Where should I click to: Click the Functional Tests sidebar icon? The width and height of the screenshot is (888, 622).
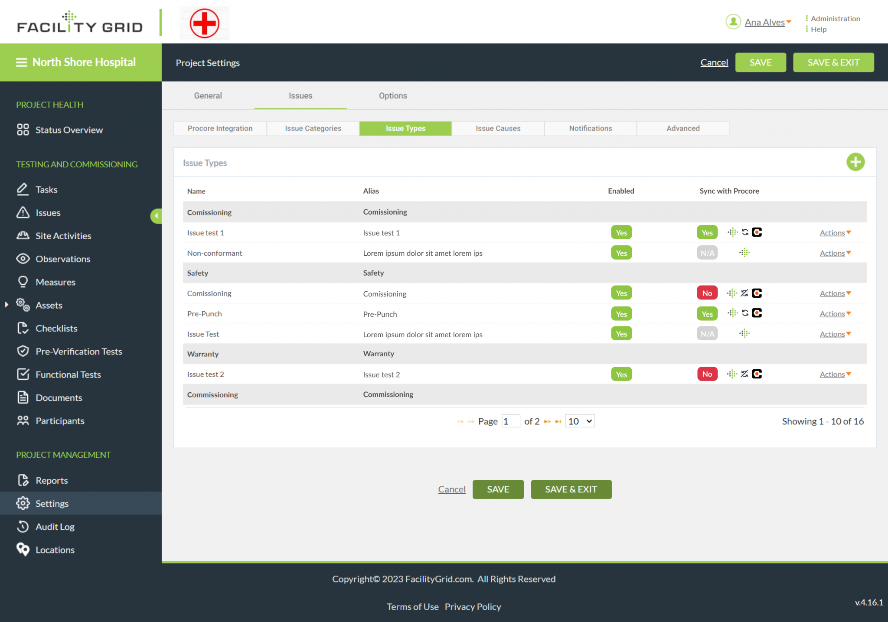(x=23, y=374)
